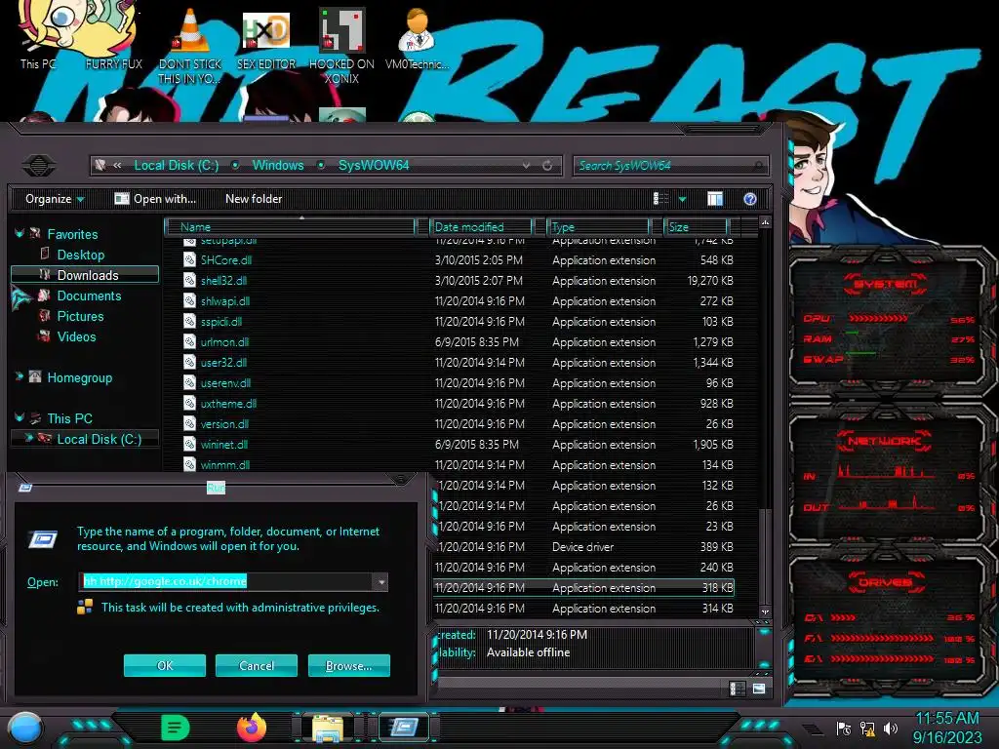Switch to details view icon in status bar
Screen dimensions: 999x749
(x=737, y=689)
